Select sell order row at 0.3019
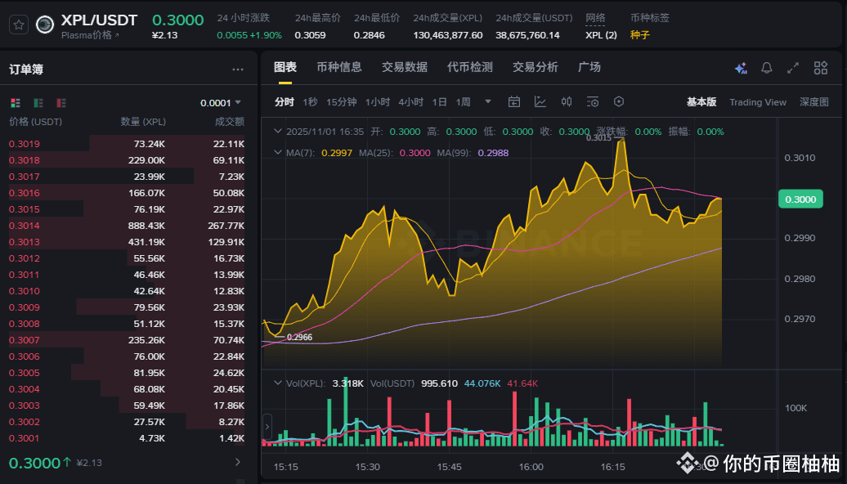 pos(127,144)
